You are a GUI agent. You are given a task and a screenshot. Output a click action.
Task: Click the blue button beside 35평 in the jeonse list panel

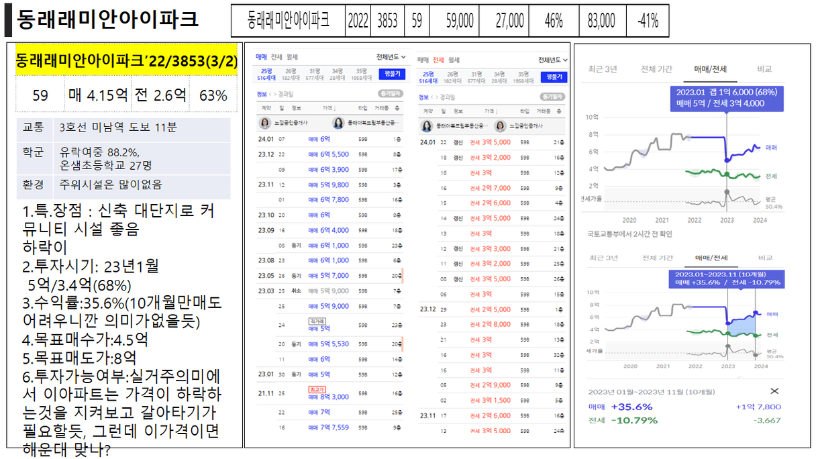(554, 77)
